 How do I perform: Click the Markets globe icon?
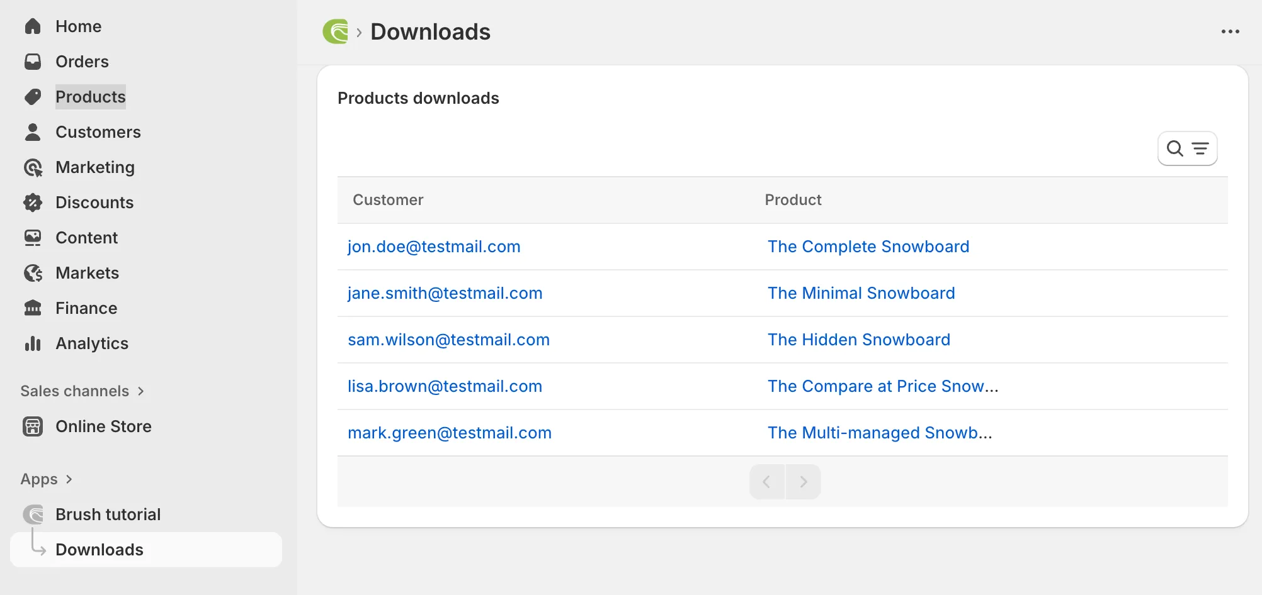point(33,273)
